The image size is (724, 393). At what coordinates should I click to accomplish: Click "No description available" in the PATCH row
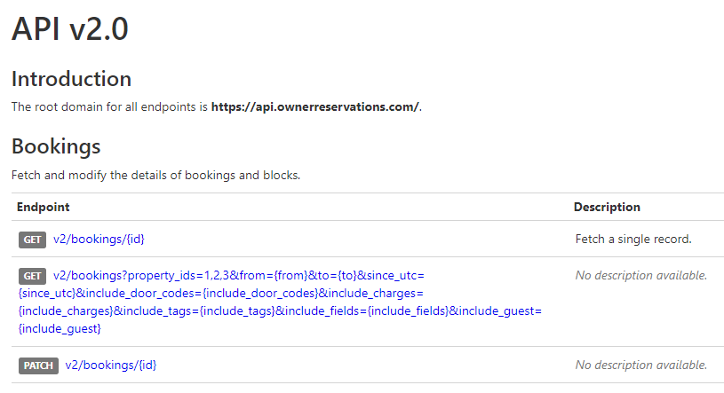pyautogui.click(x=640, y=365)
